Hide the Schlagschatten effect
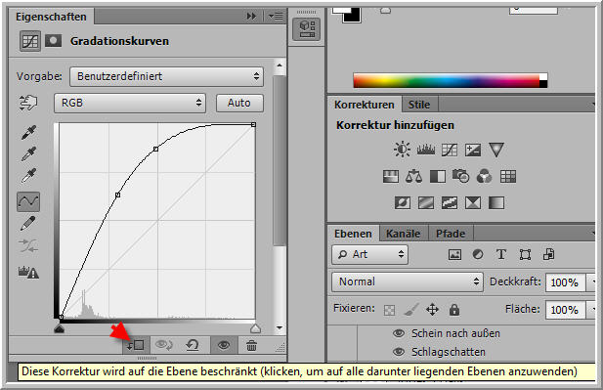The width and height of the screenshot is (603, 390). (399, 351)
